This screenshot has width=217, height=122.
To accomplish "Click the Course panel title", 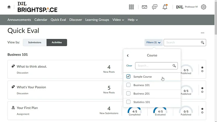I will (152, 55).
